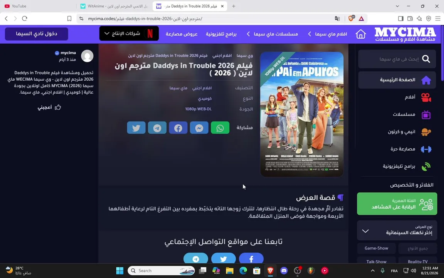The height and width of the screenshot is (278, 444).
Task: Click the أعجبني like thumbs-up
Action: (49, 107)
